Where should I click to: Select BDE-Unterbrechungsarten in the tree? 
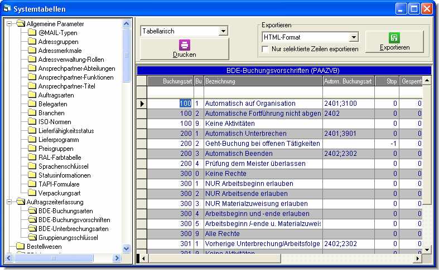point(73,229)
